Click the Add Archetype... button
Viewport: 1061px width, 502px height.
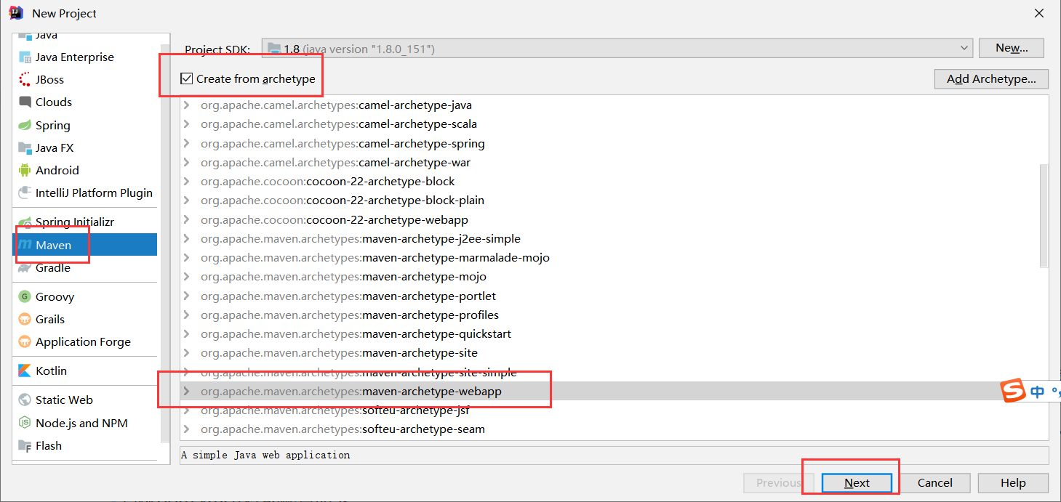click(x=991, y=79)
